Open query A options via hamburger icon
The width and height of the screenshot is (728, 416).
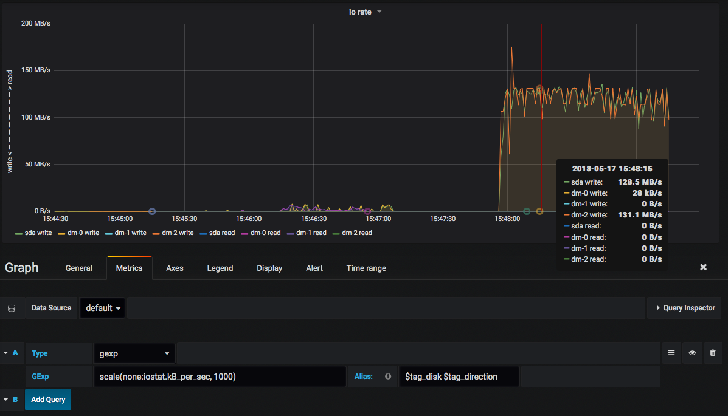click(x=671, y=353)
